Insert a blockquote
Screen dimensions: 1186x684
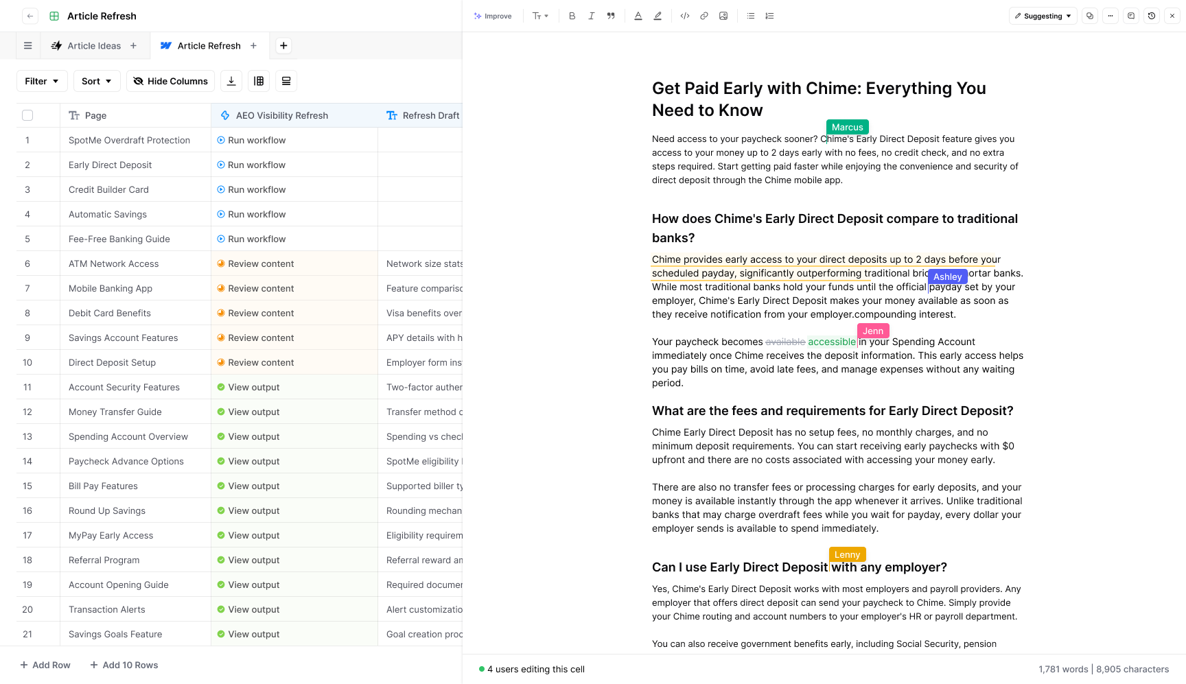610,16
